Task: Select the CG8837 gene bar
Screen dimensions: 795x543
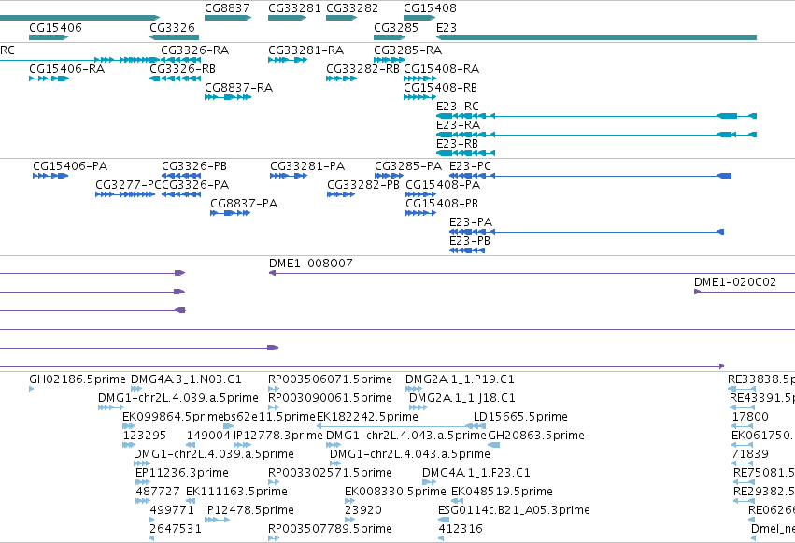Action: [228, 18]
